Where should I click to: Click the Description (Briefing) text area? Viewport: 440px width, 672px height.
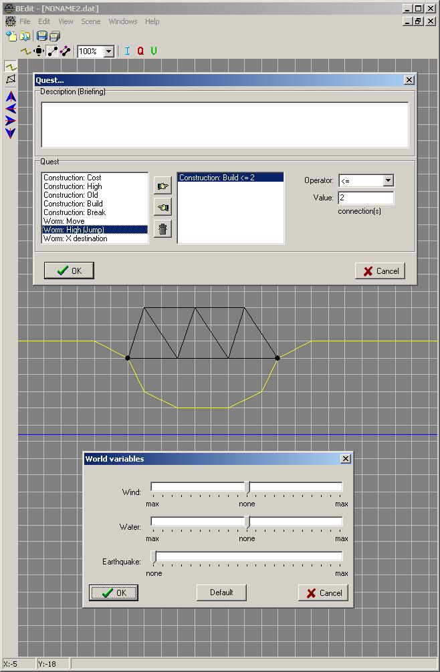click(225, 125)
